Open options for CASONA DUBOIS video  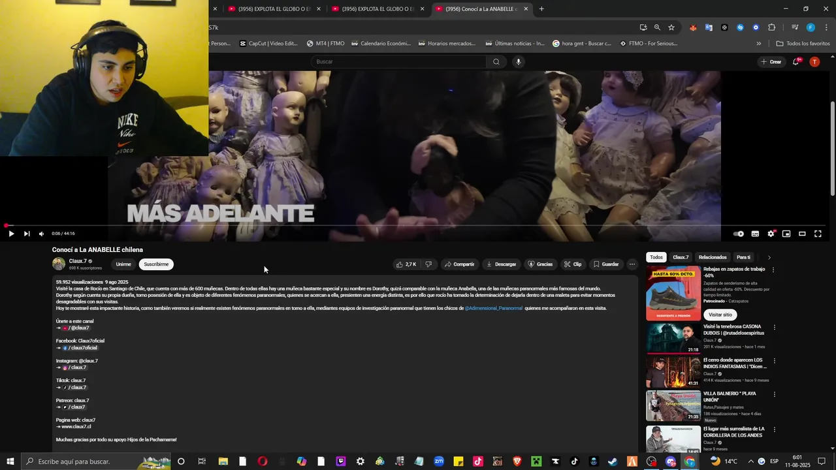coord(775,327)
